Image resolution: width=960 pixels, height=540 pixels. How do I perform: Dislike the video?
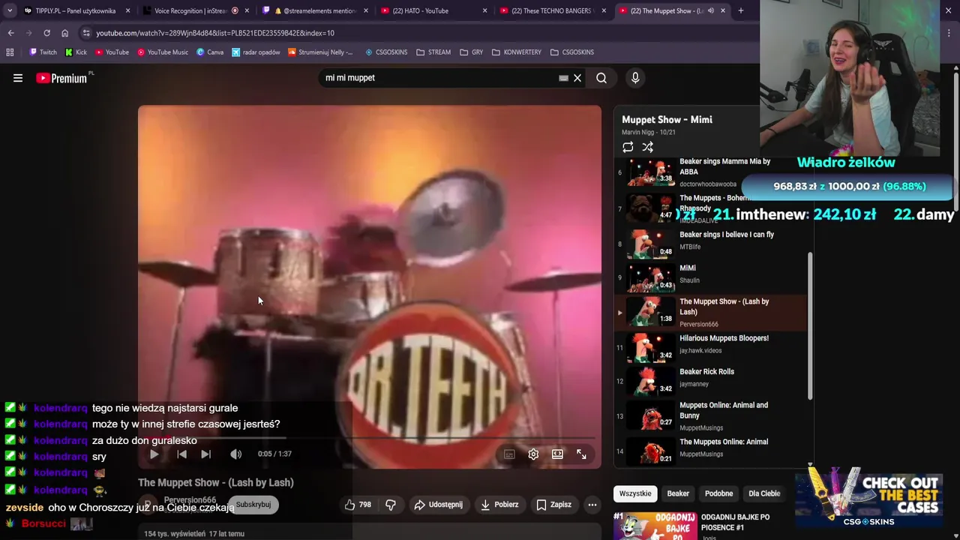pos(391,505)
